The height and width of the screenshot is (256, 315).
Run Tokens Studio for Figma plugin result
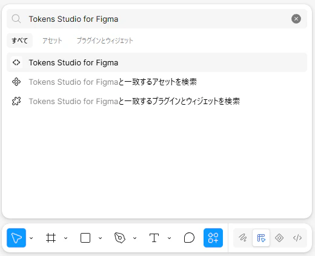click(x=157, y=62)
